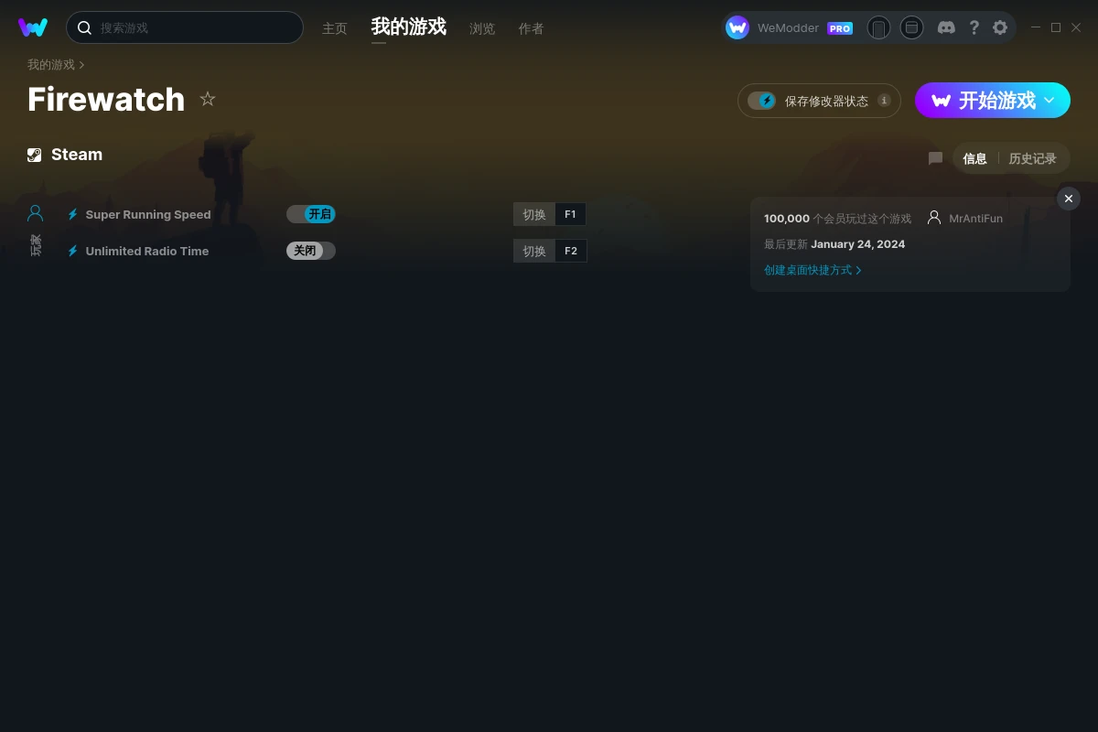Click the window layout icon in header
The height and width of the screenshot is (732, 1098).
click(911, 27)
